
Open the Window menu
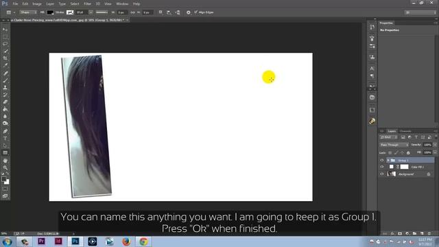[x=122, y=4]
